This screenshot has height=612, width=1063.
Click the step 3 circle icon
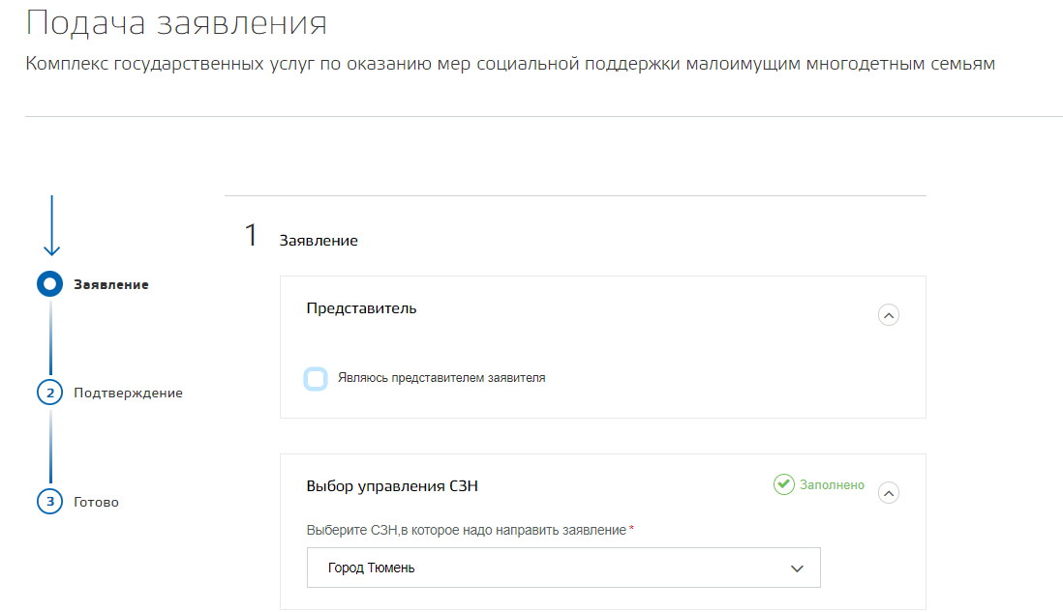tap(49, 502)
